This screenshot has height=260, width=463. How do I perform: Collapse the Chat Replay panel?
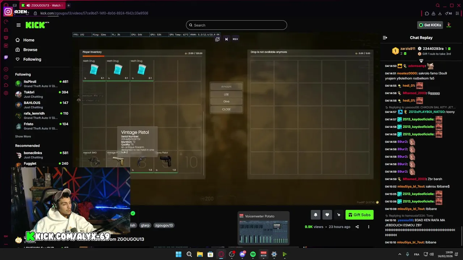(x=385, y=38)
